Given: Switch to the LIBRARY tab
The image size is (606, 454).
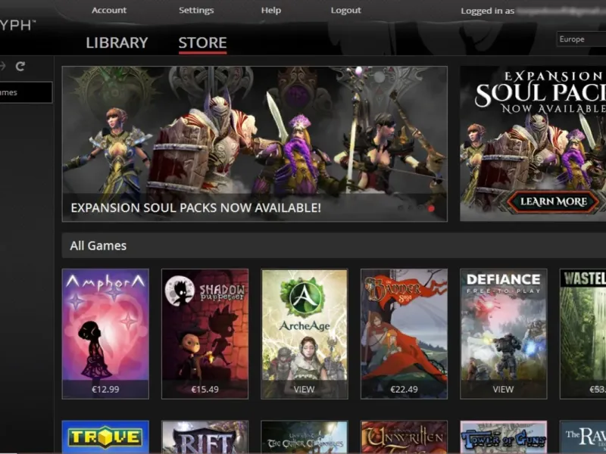Looking at the screenshot, I should [117, 42].
